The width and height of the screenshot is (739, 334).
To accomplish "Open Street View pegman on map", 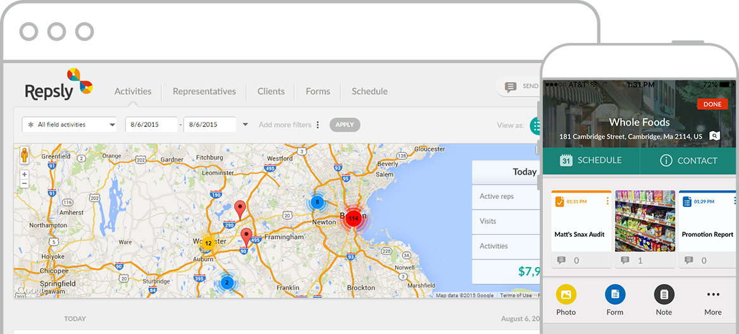I will pos(24,155).
